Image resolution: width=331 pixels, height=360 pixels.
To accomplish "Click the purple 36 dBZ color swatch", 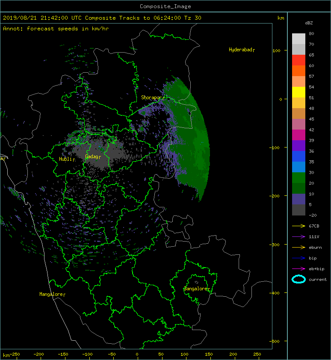I will pos(298,145).
